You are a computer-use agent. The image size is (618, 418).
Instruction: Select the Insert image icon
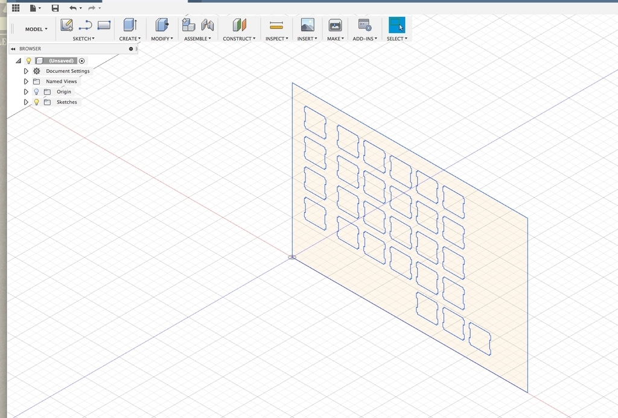307,25
